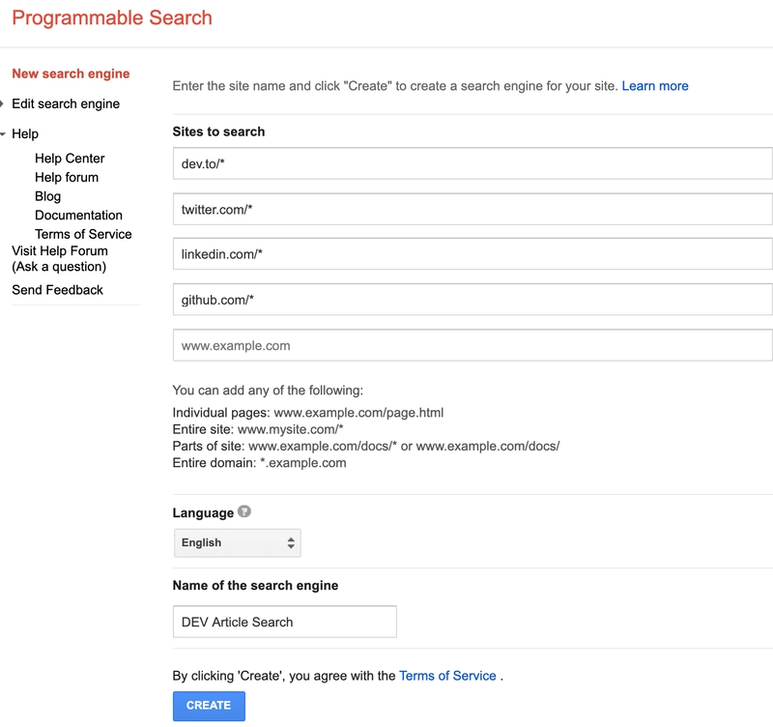Click Send Feedback in sidebar
The height and width of the screenshot is (727, 773).
coord(57,290)
